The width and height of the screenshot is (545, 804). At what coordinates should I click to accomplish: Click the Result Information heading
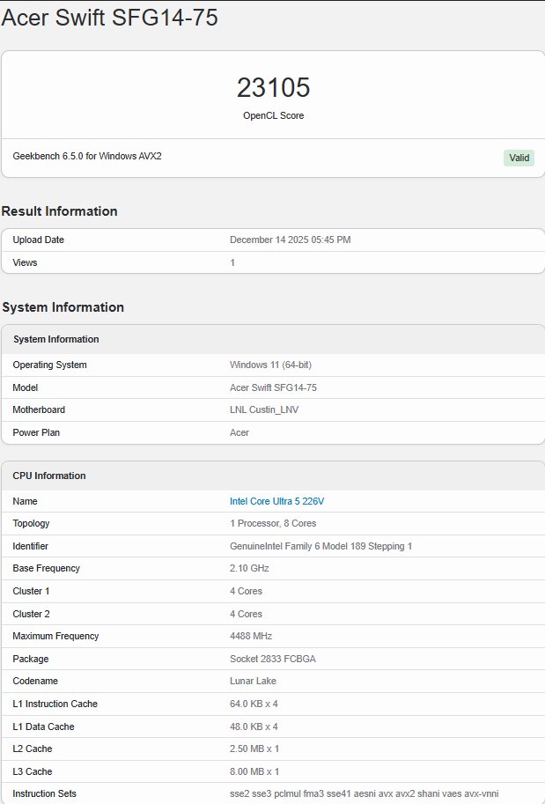60,211
